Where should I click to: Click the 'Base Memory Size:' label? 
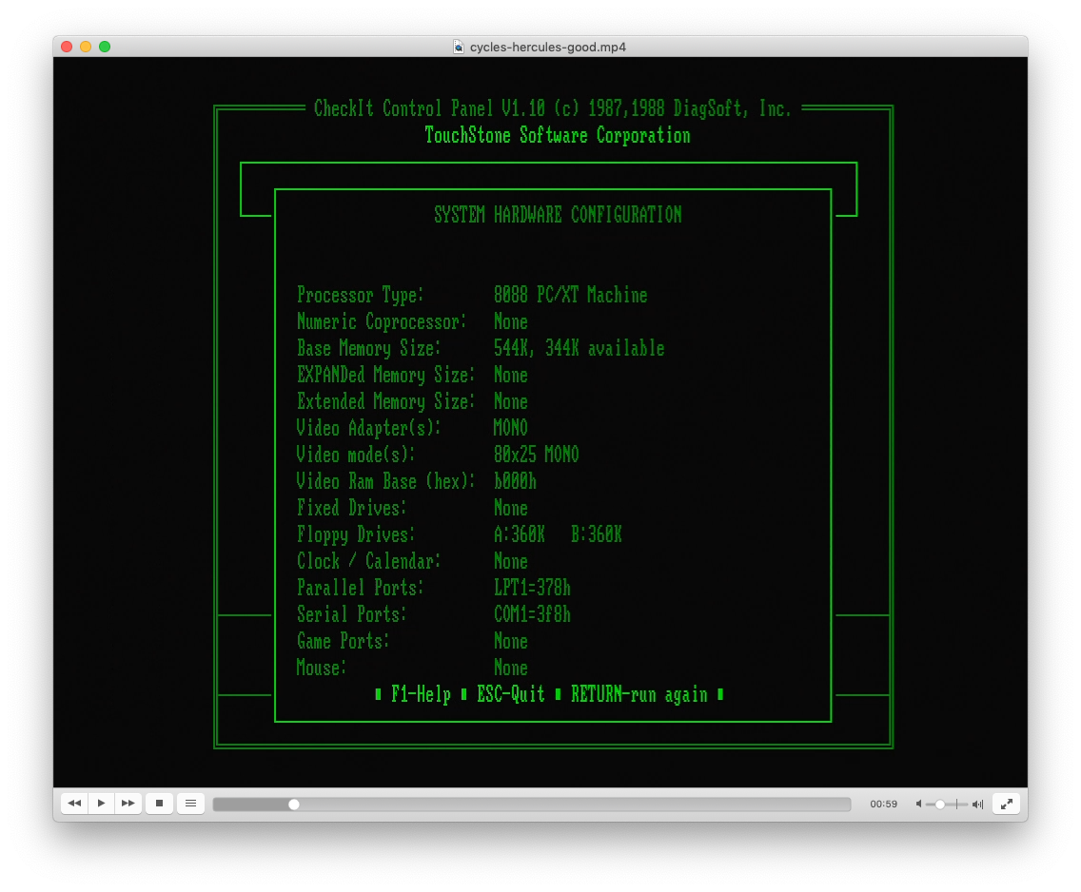point(368,349)
